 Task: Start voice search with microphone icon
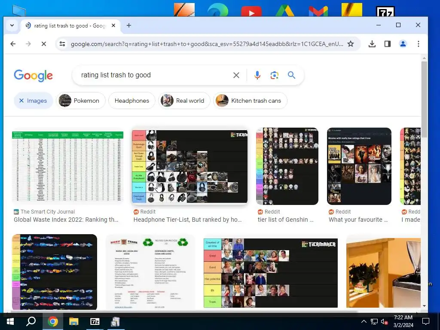tap(257, 75)
